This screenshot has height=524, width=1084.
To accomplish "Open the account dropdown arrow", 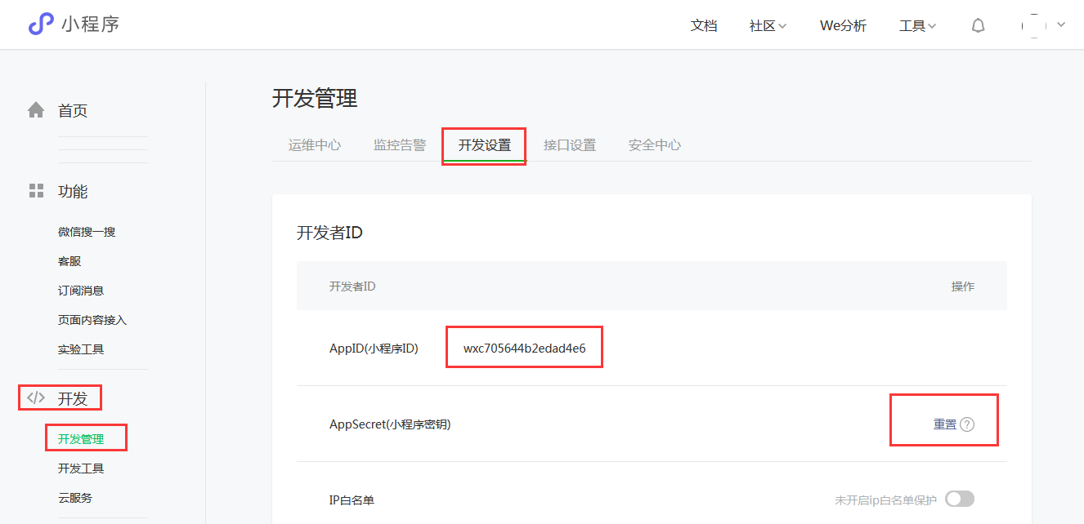I will click(1061, 25).
